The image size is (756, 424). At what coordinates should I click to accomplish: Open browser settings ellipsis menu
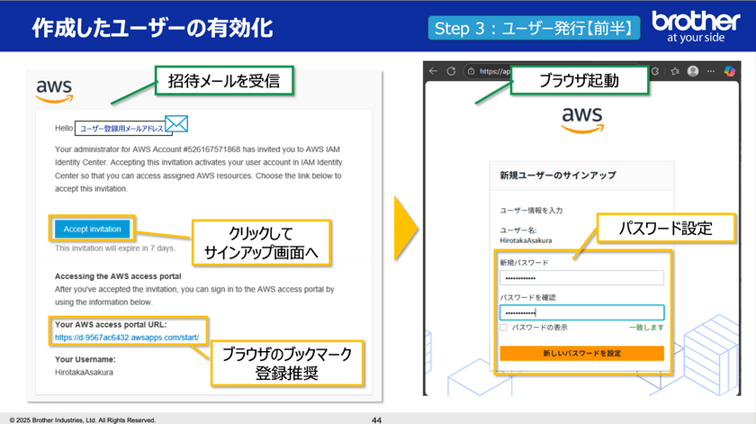(711, 71)
